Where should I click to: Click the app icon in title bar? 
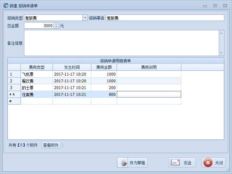(x=6, y=6)
